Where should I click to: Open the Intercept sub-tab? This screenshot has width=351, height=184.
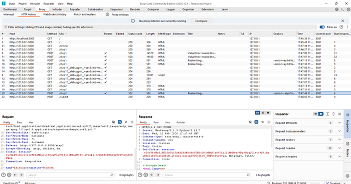[x=9, y=14]
